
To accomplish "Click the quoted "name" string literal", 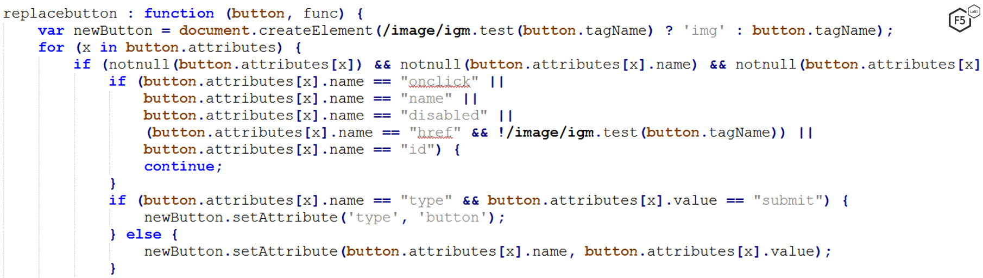I will click(426, 99).
